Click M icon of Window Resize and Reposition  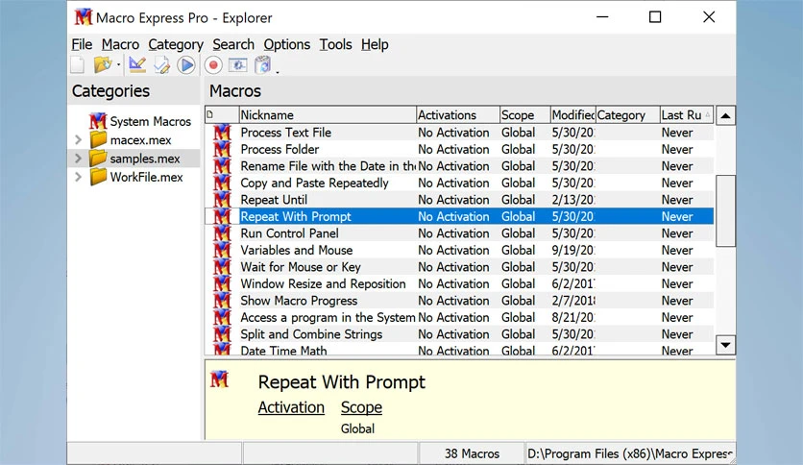pos(222,283)
